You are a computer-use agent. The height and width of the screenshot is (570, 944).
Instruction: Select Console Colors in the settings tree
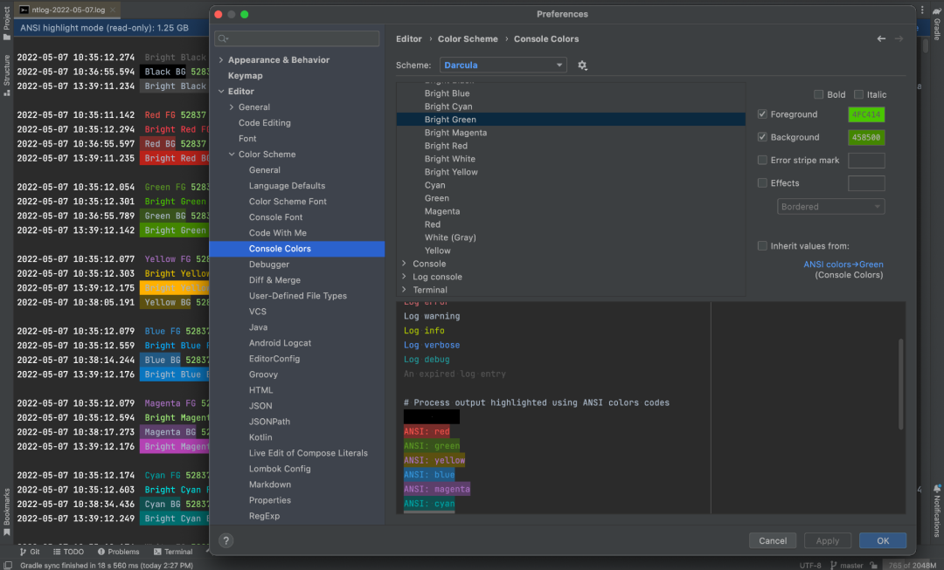point(279,249)
